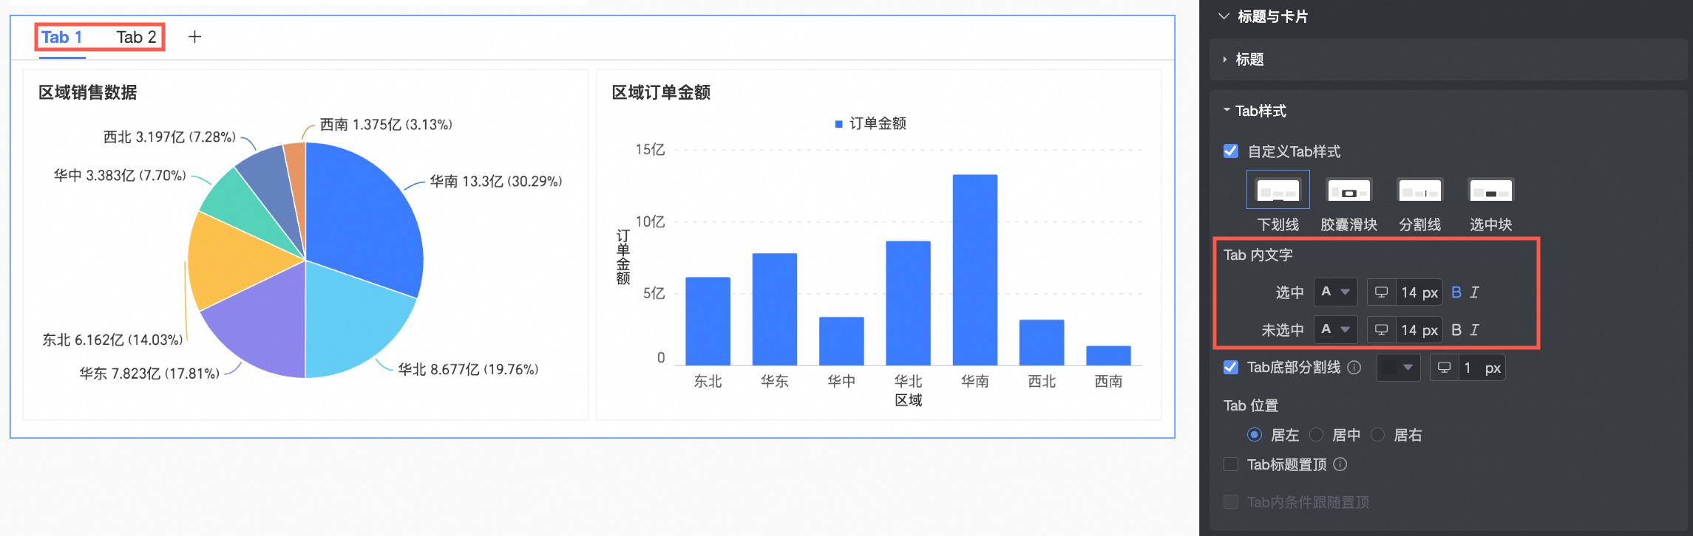The image size is (1693, 536).
Task: Select the 选中块 selected block style icon
Action: click(x=1490, y=190)
